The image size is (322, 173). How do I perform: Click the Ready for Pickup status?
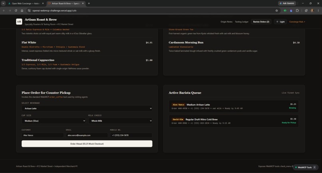(289, 123)
